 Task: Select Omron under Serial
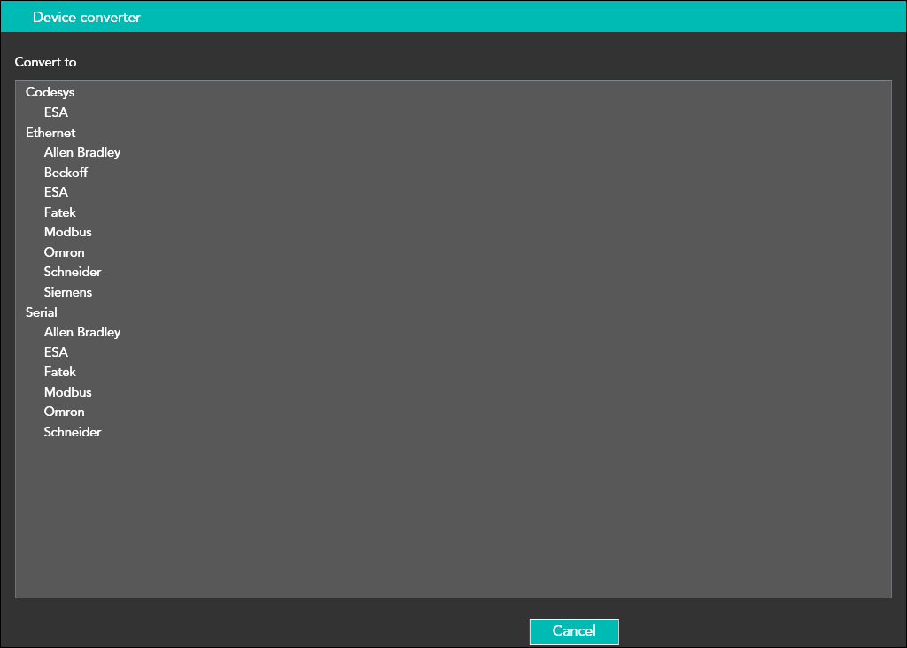pos(65,412)
